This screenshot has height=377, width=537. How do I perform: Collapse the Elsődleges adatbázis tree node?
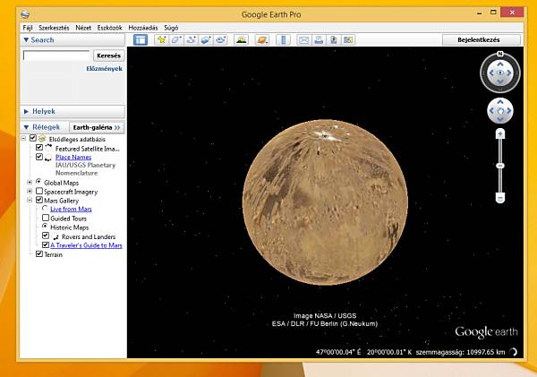(23, 139)
